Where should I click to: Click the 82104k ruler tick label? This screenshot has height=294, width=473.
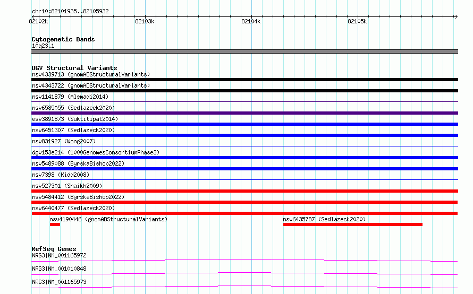251,21
